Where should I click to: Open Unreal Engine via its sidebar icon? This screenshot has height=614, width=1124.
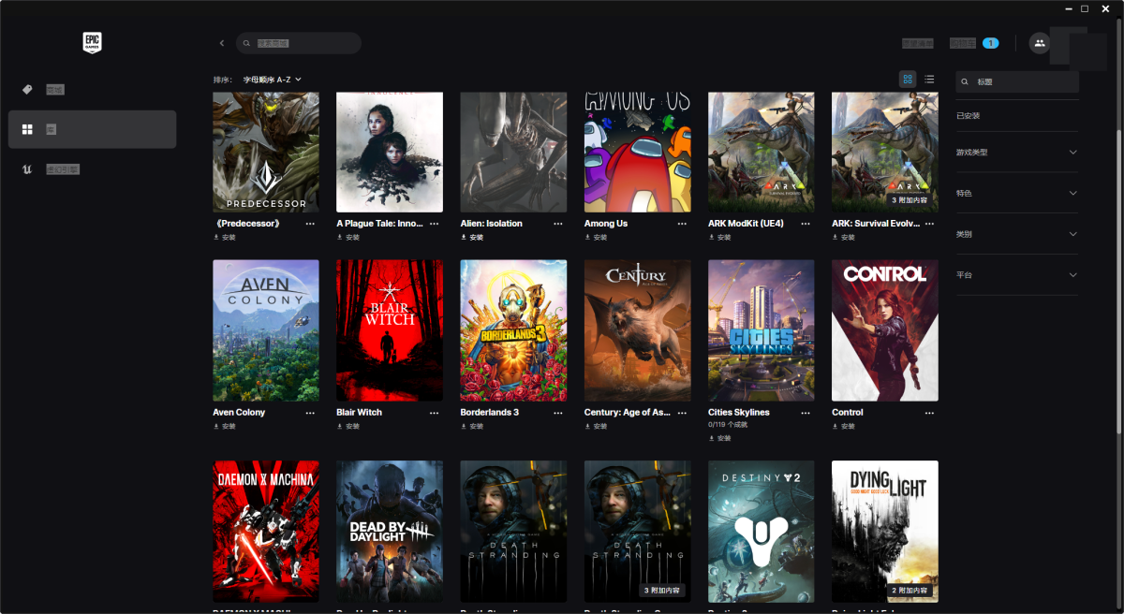pos(27,169)
